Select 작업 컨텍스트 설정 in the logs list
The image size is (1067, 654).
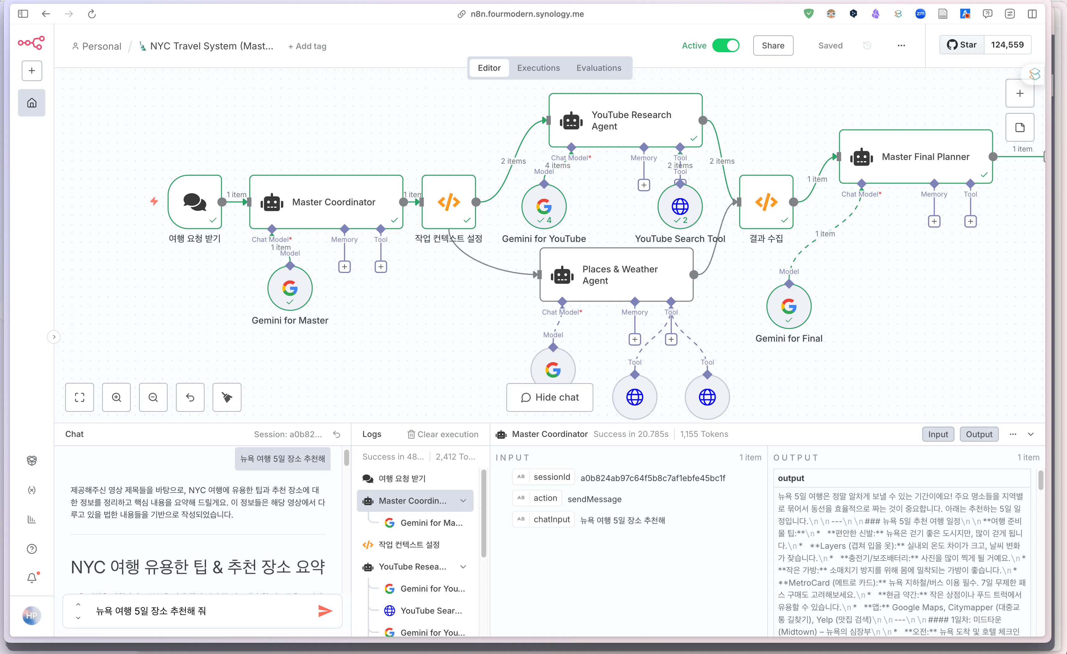tap(415, 544)
